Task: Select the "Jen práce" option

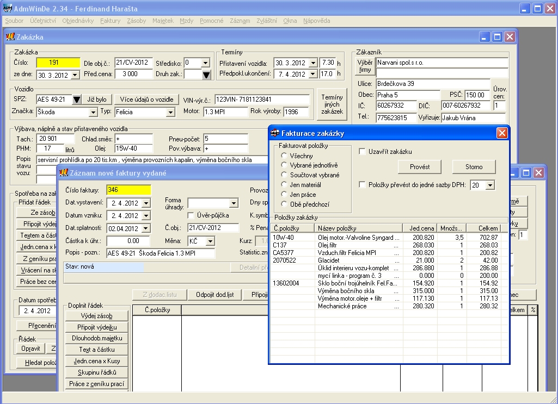Action: click(285, 194)
